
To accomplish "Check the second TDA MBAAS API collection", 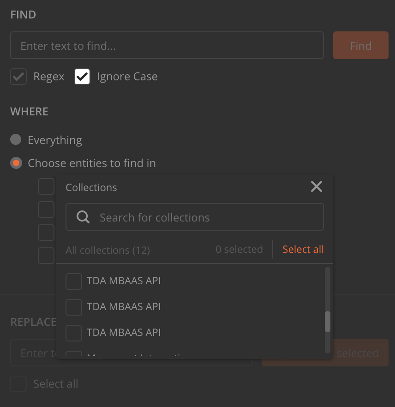I will click(73, 307).
